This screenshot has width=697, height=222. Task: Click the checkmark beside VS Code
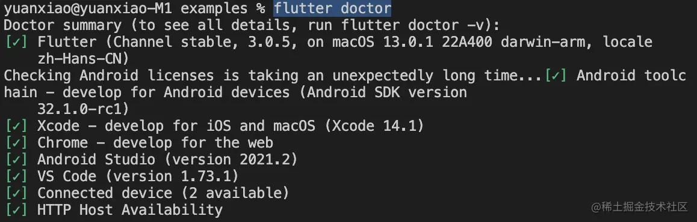[x=16, y=176]
